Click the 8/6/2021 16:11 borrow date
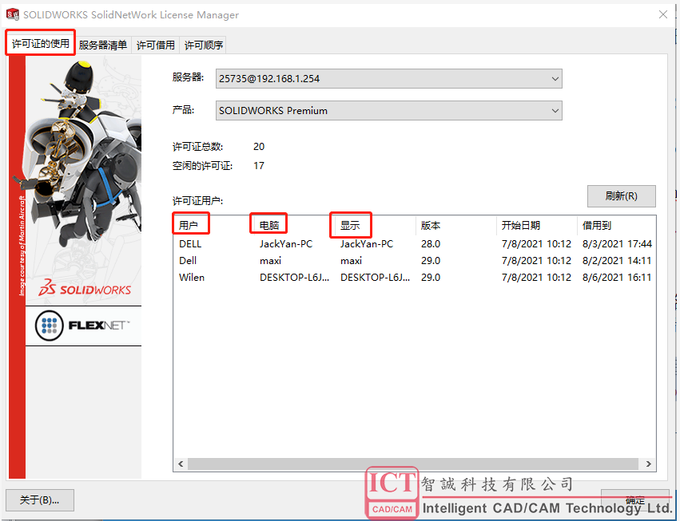 (617, 278)
